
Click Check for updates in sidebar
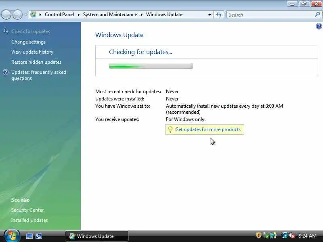coord(31,31)
